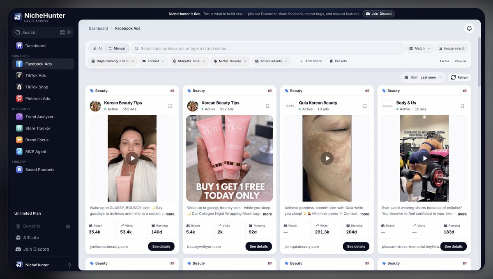Play the Korean Beauty Tips face mask video
493x279 pixels.
[132, 158]
